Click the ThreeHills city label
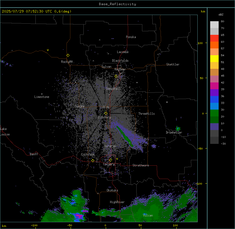Screen dimensions: 235x229 coord(146,114)
